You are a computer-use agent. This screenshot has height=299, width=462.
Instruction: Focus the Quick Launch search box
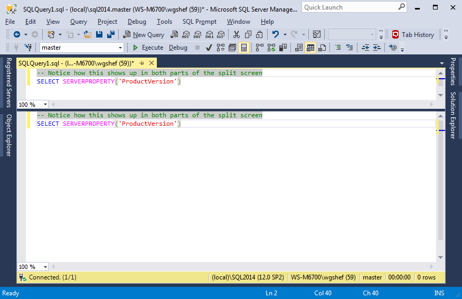point(354,7)
